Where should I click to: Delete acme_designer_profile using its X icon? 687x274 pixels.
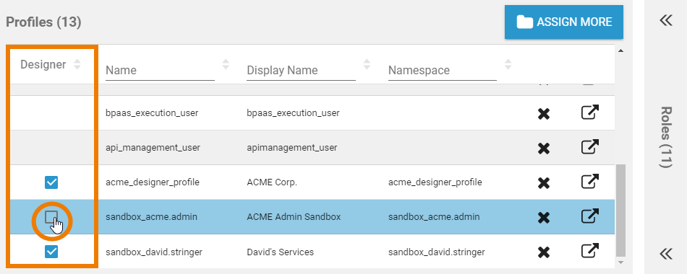point(544,182)
